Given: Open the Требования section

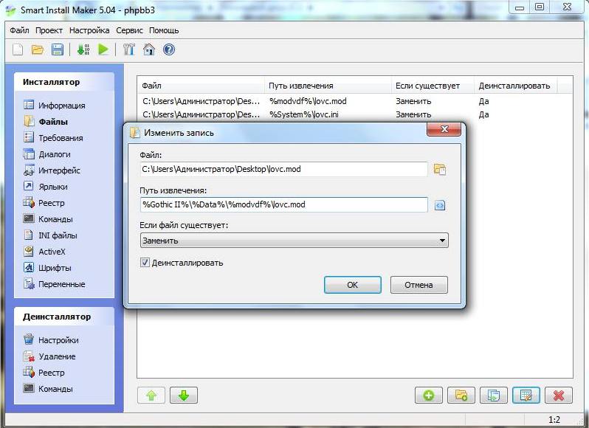Looking at the screenshot, I should click(53, 138).
